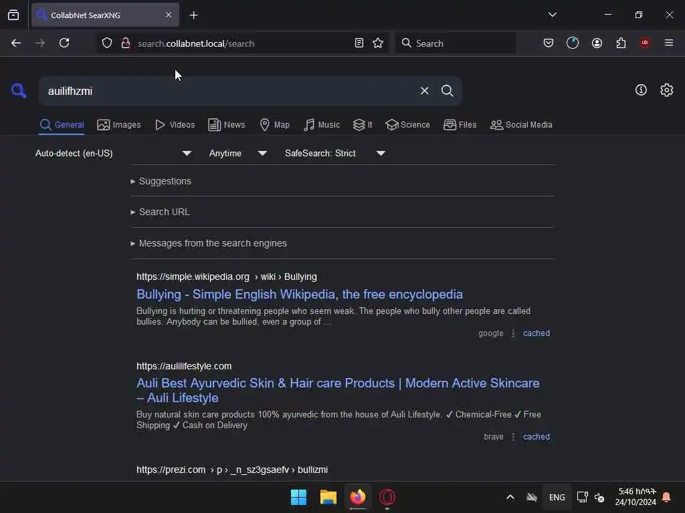Switch to Map category tab
The height and width of the screenshot is (513, 685).
click(x=275, y=125)
